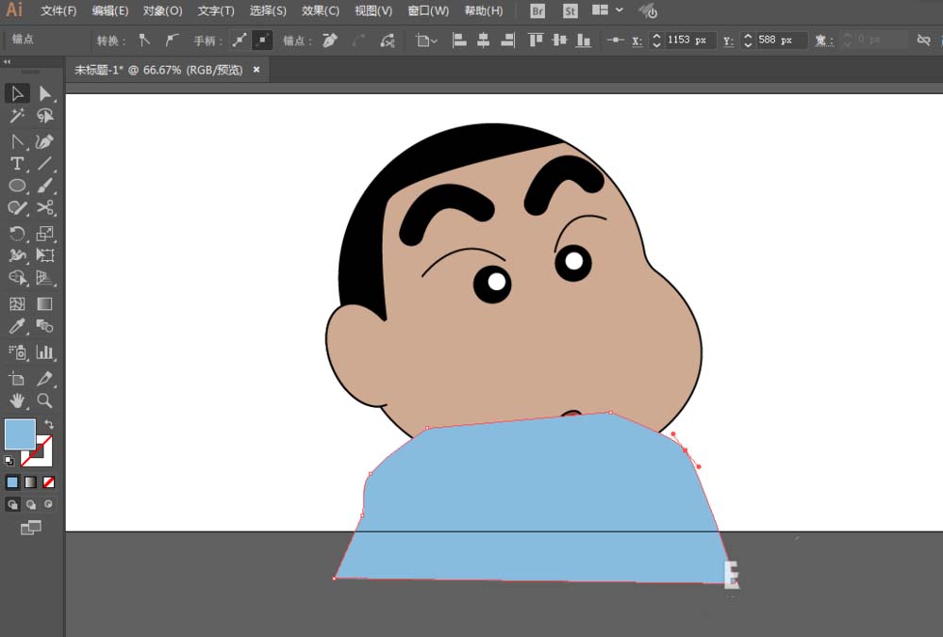Increment the X coordinate stepper
The height and width of the screenshot is (637, 943).
pos(656,37)
